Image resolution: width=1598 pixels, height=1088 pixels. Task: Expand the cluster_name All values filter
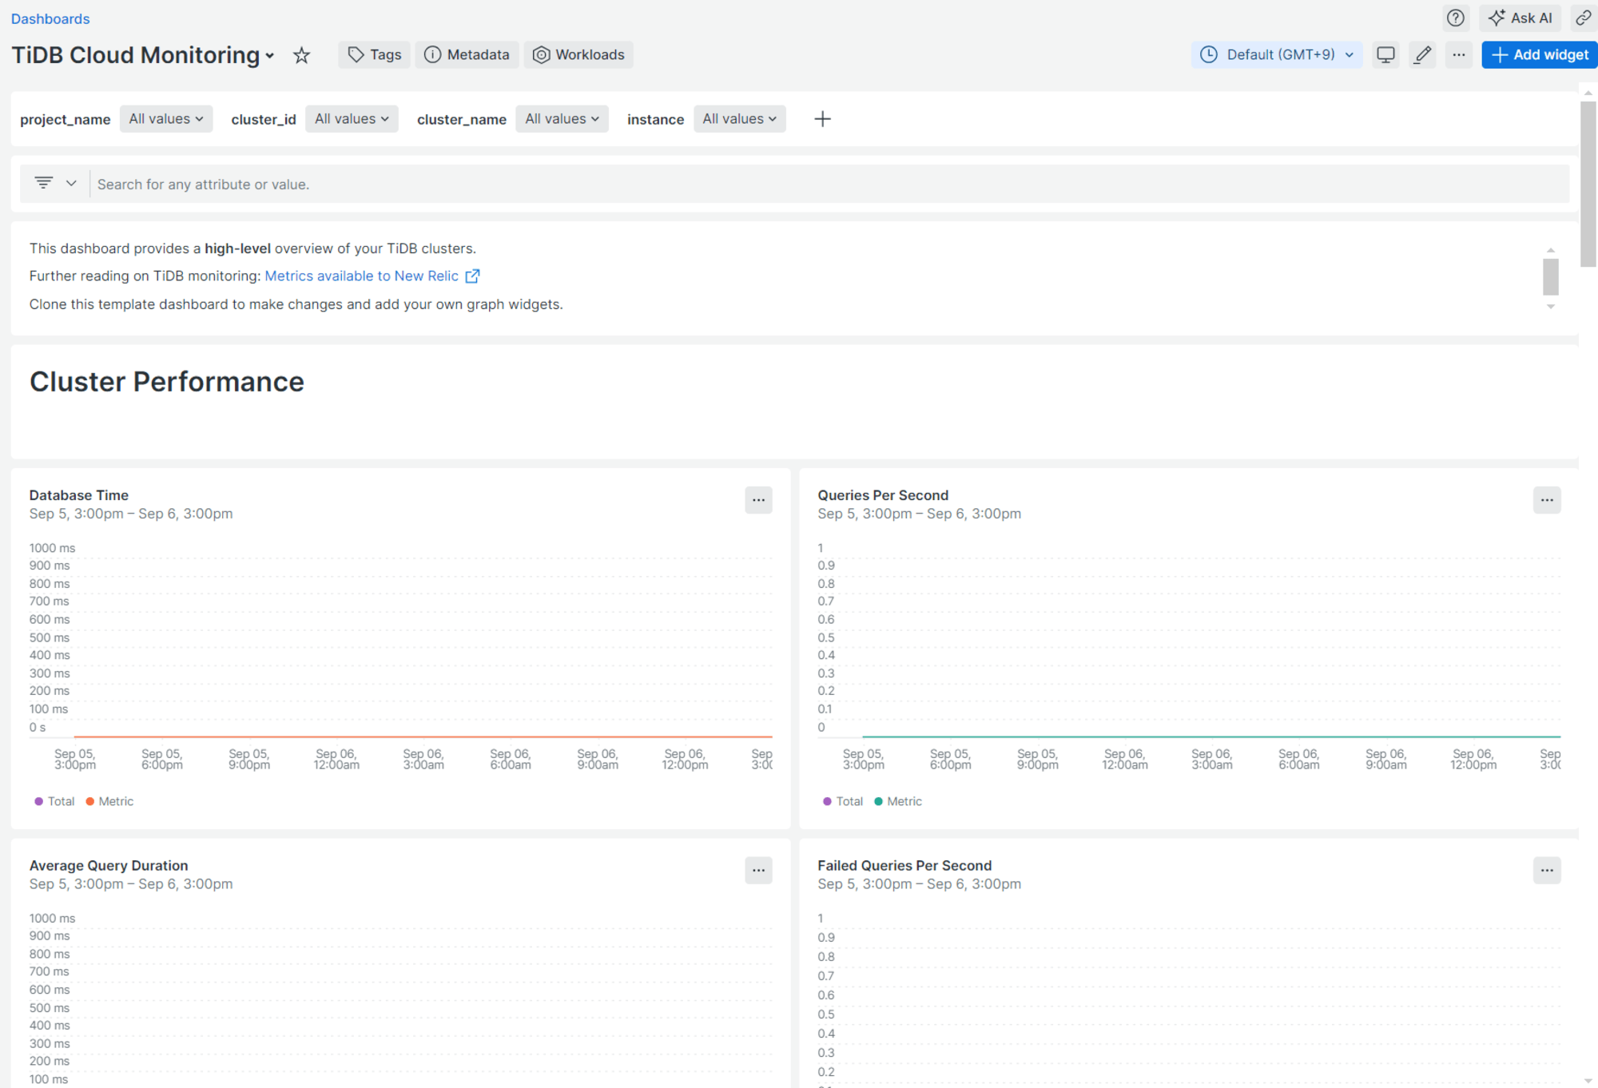(562, 119)
